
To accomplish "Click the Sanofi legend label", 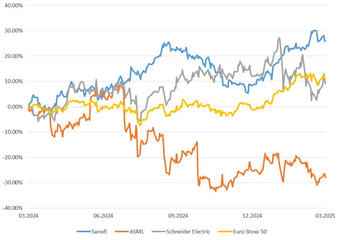I will (x=99, y=231).
